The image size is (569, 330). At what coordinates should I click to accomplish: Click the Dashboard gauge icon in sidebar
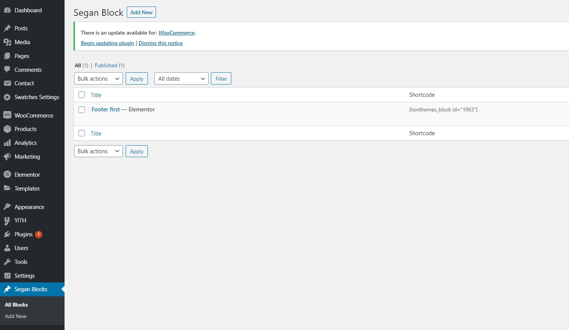(x=7, y=10)
